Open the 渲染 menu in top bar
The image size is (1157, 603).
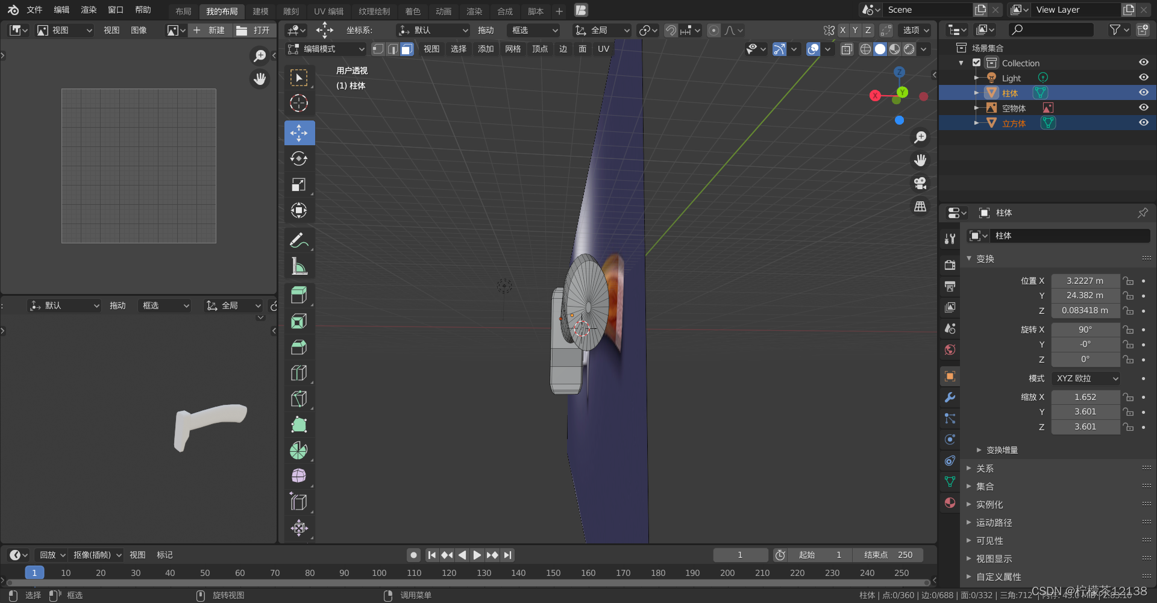click(89, 10)
